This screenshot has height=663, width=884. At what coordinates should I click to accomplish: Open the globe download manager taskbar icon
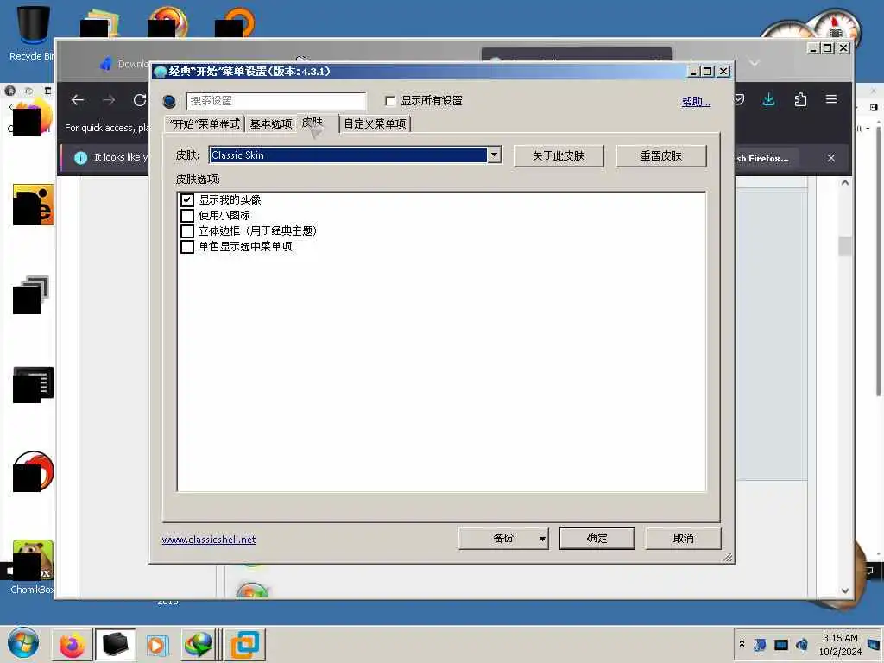point(199,644)
